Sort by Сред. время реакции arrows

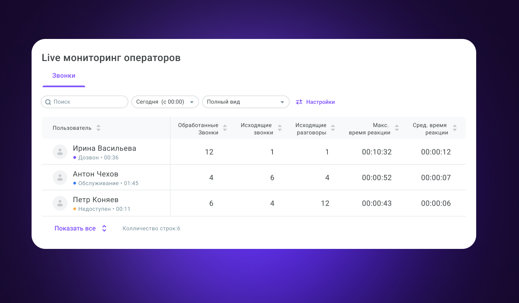(x=455, y=128)
